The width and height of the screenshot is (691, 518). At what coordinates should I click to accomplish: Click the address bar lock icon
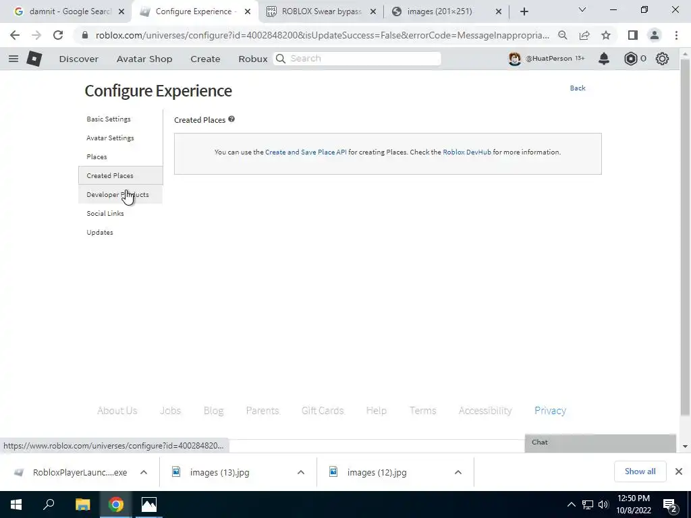tap(85, 35)
